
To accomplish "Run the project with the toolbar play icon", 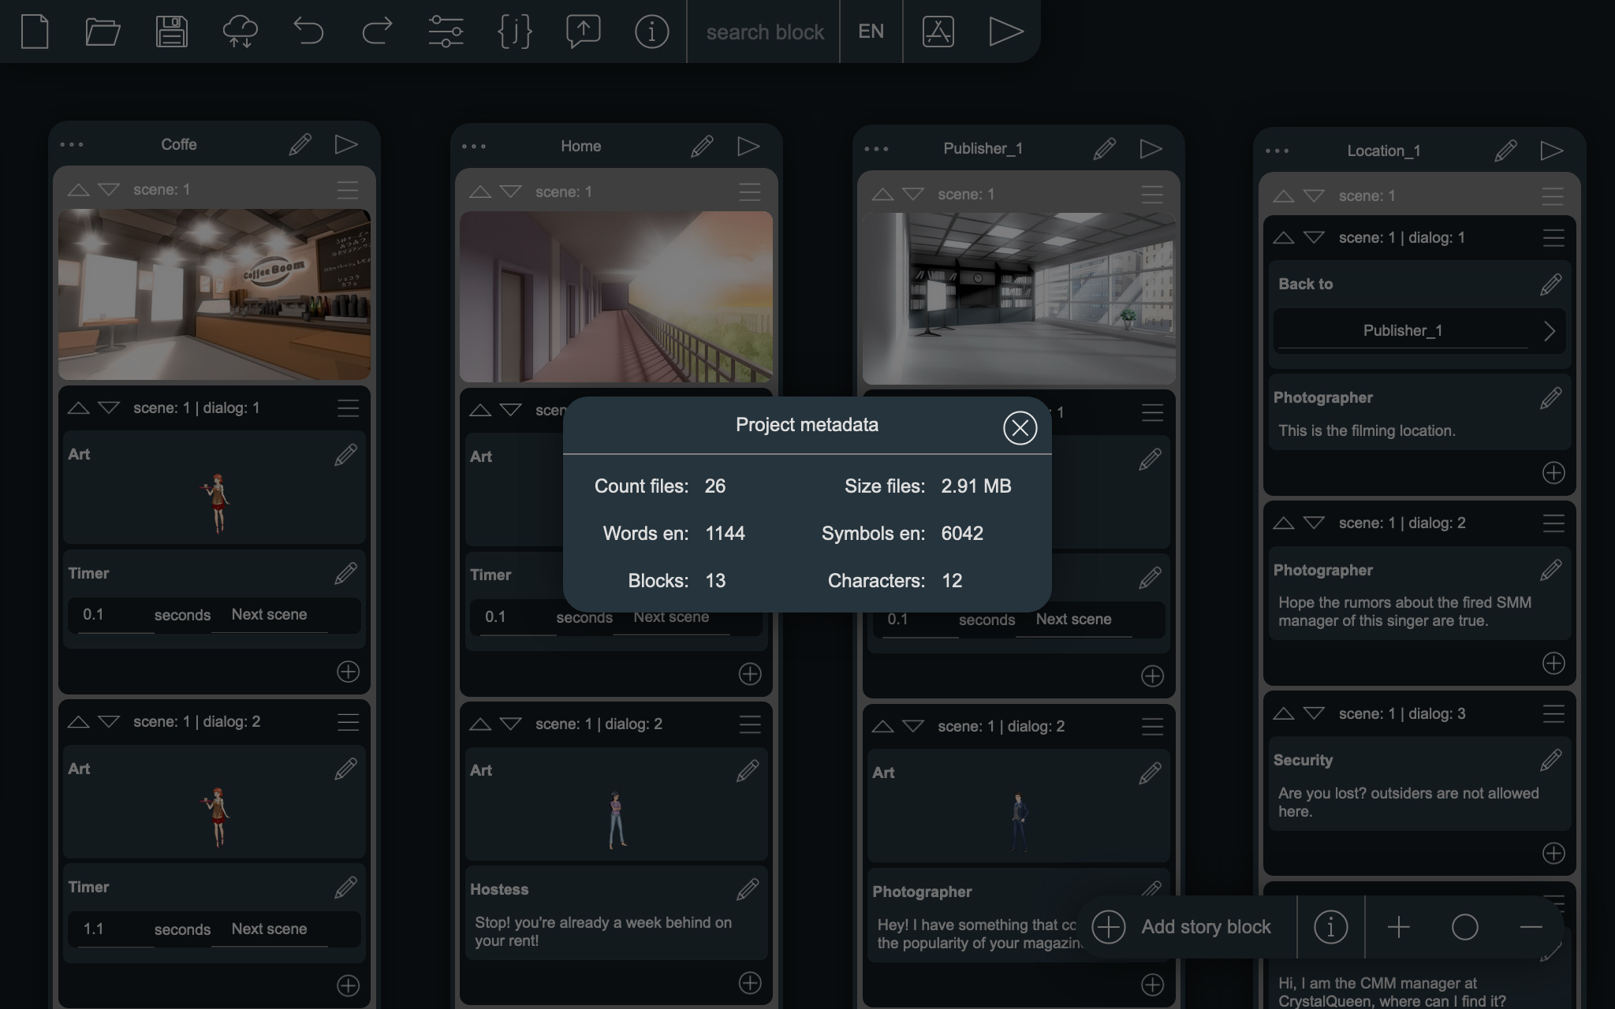I will point(1005,32).
